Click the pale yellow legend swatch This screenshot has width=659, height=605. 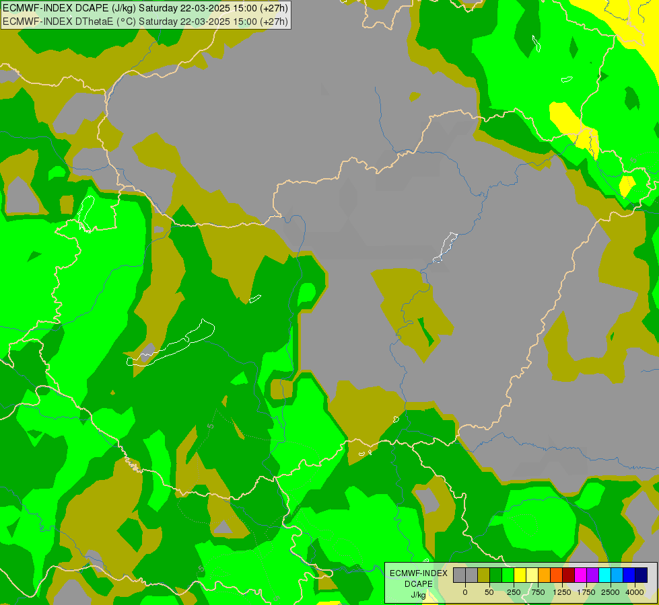[532, 575]
